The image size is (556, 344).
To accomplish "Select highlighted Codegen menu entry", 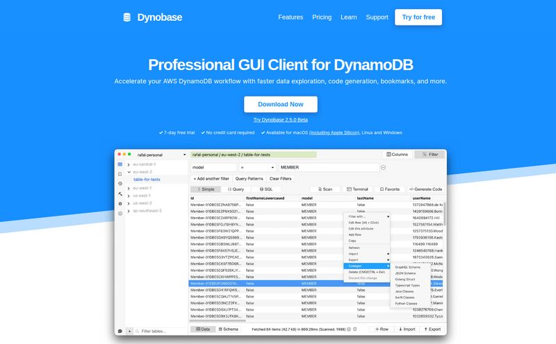I will (367, 266).
